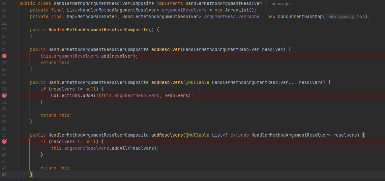Click the initialCapacity parameter hint
The image size is (385, 181).
341,17
